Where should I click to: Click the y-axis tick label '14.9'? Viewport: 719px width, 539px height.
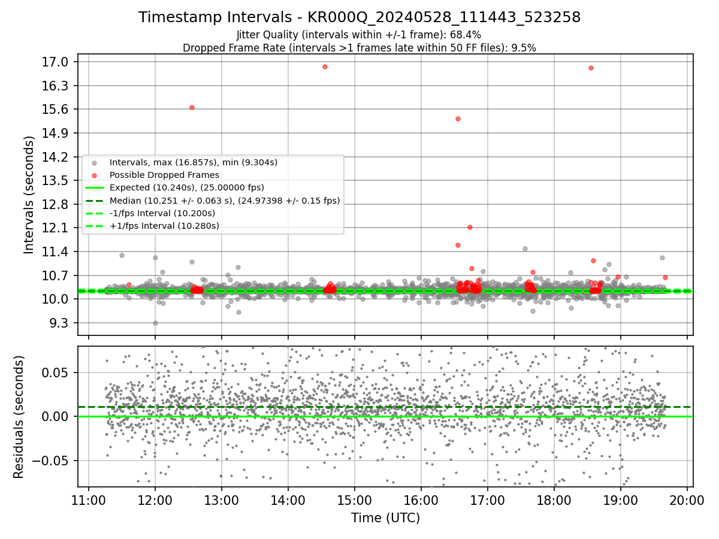[56, 133]
